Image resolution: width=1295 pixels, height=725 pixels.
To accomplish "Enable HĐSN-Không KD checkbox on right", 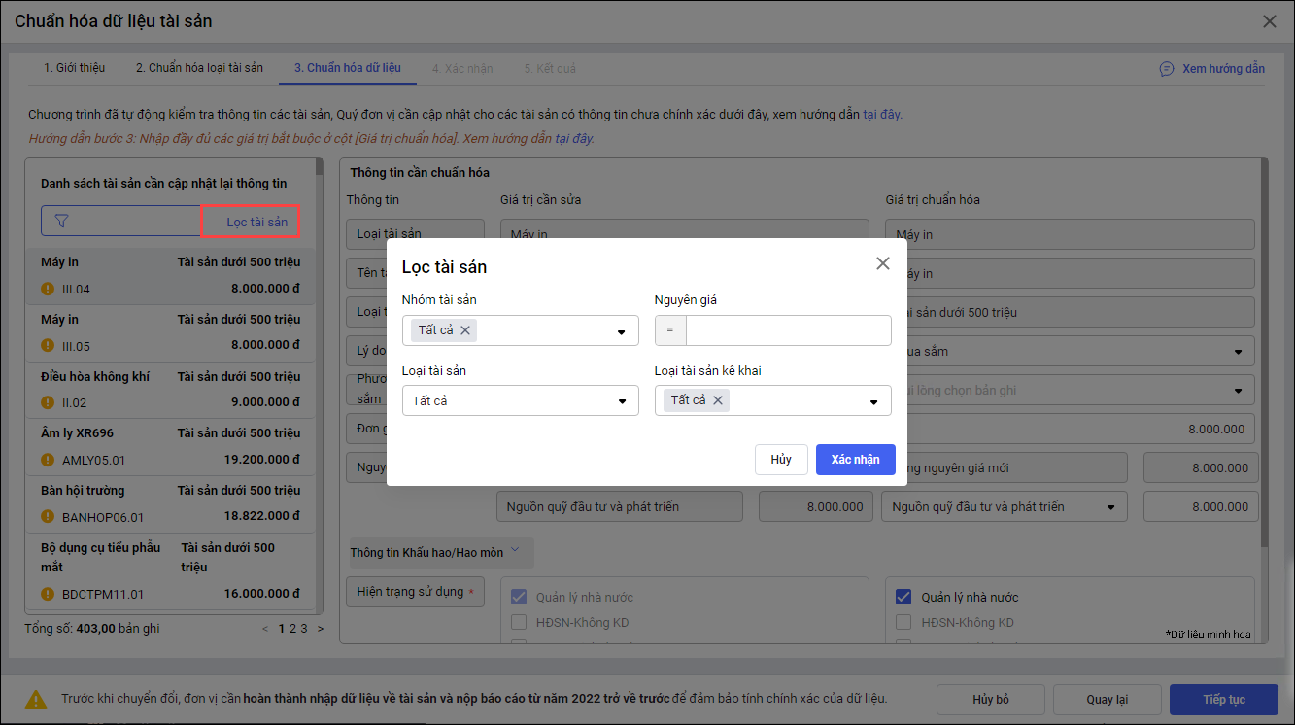I will tap(903, 622).
